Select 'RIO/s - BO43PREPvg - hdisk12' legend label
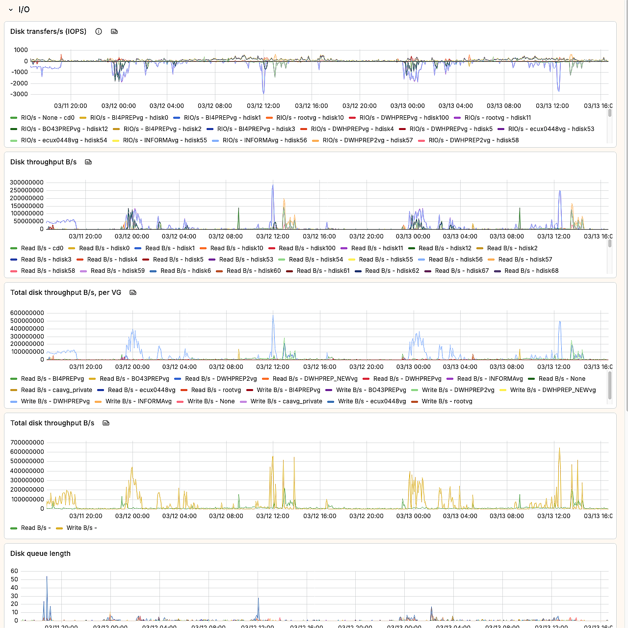 tap(64, 129)
